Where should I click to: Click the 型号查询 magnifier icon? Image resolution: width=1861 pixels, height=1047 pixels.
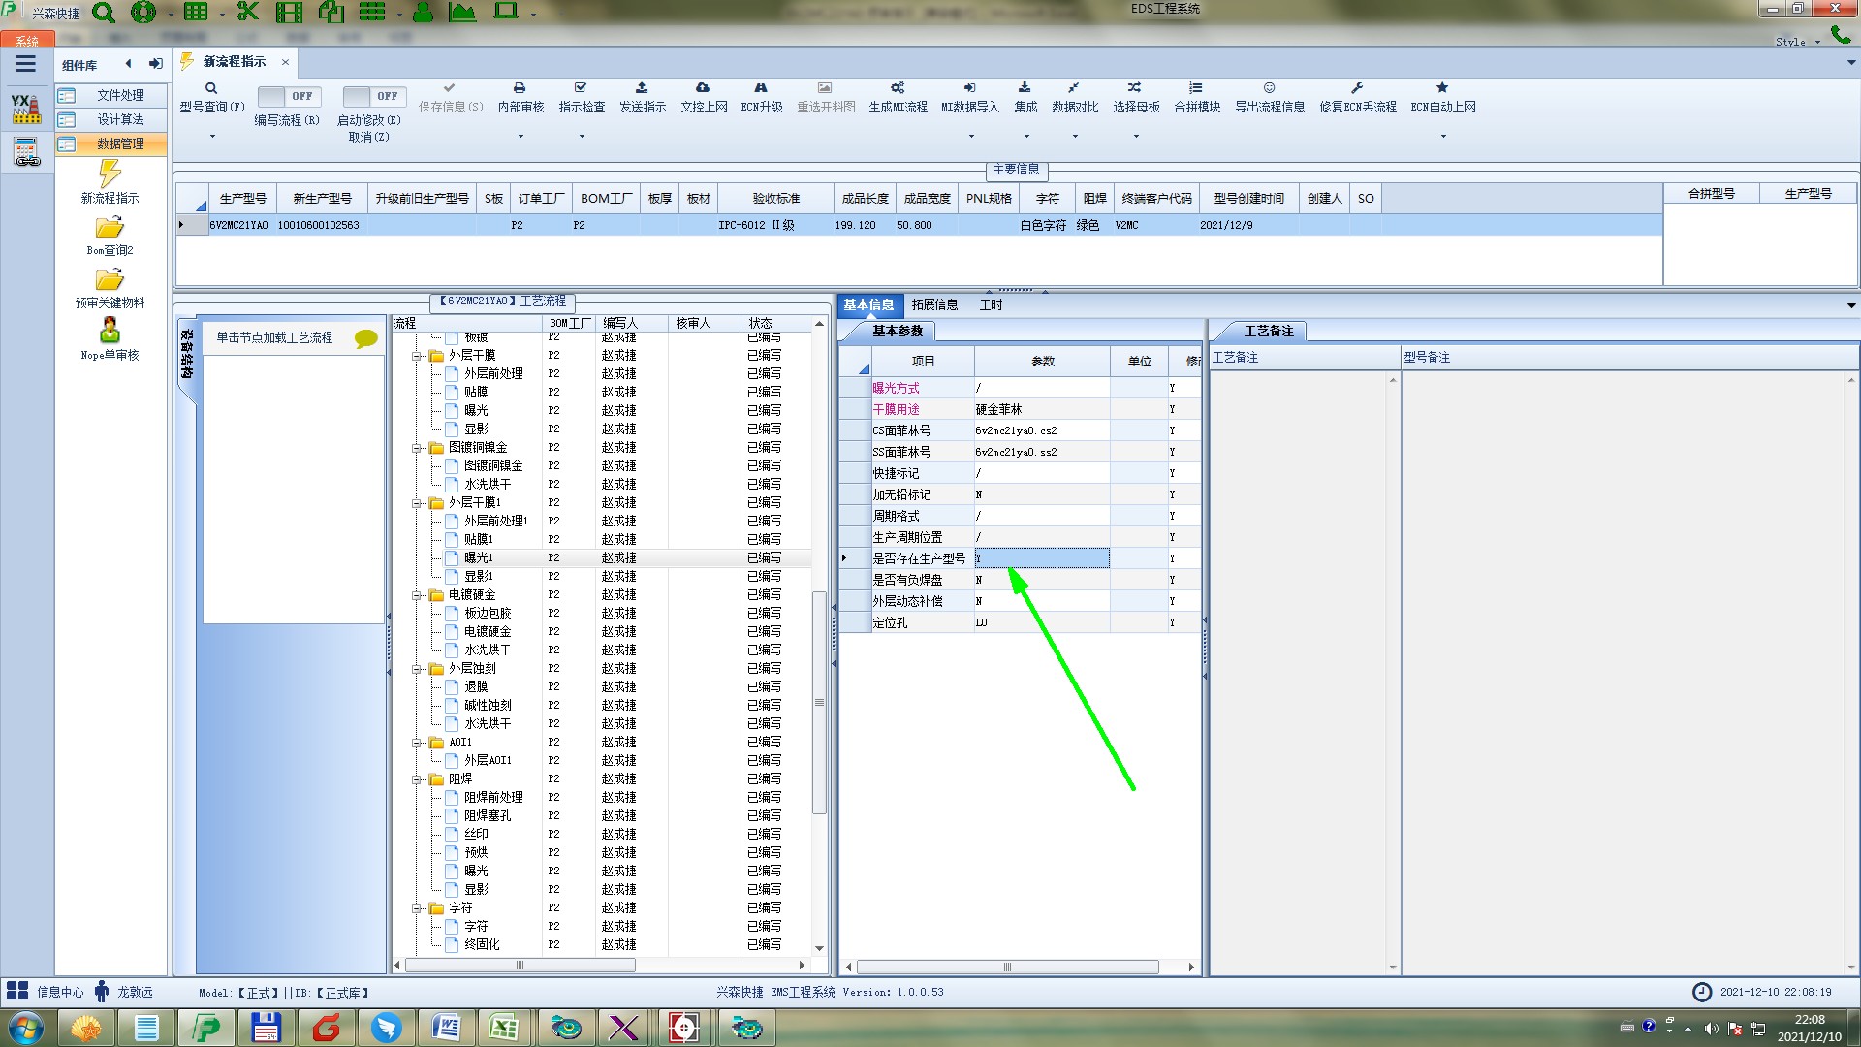(x=211, y=88)
